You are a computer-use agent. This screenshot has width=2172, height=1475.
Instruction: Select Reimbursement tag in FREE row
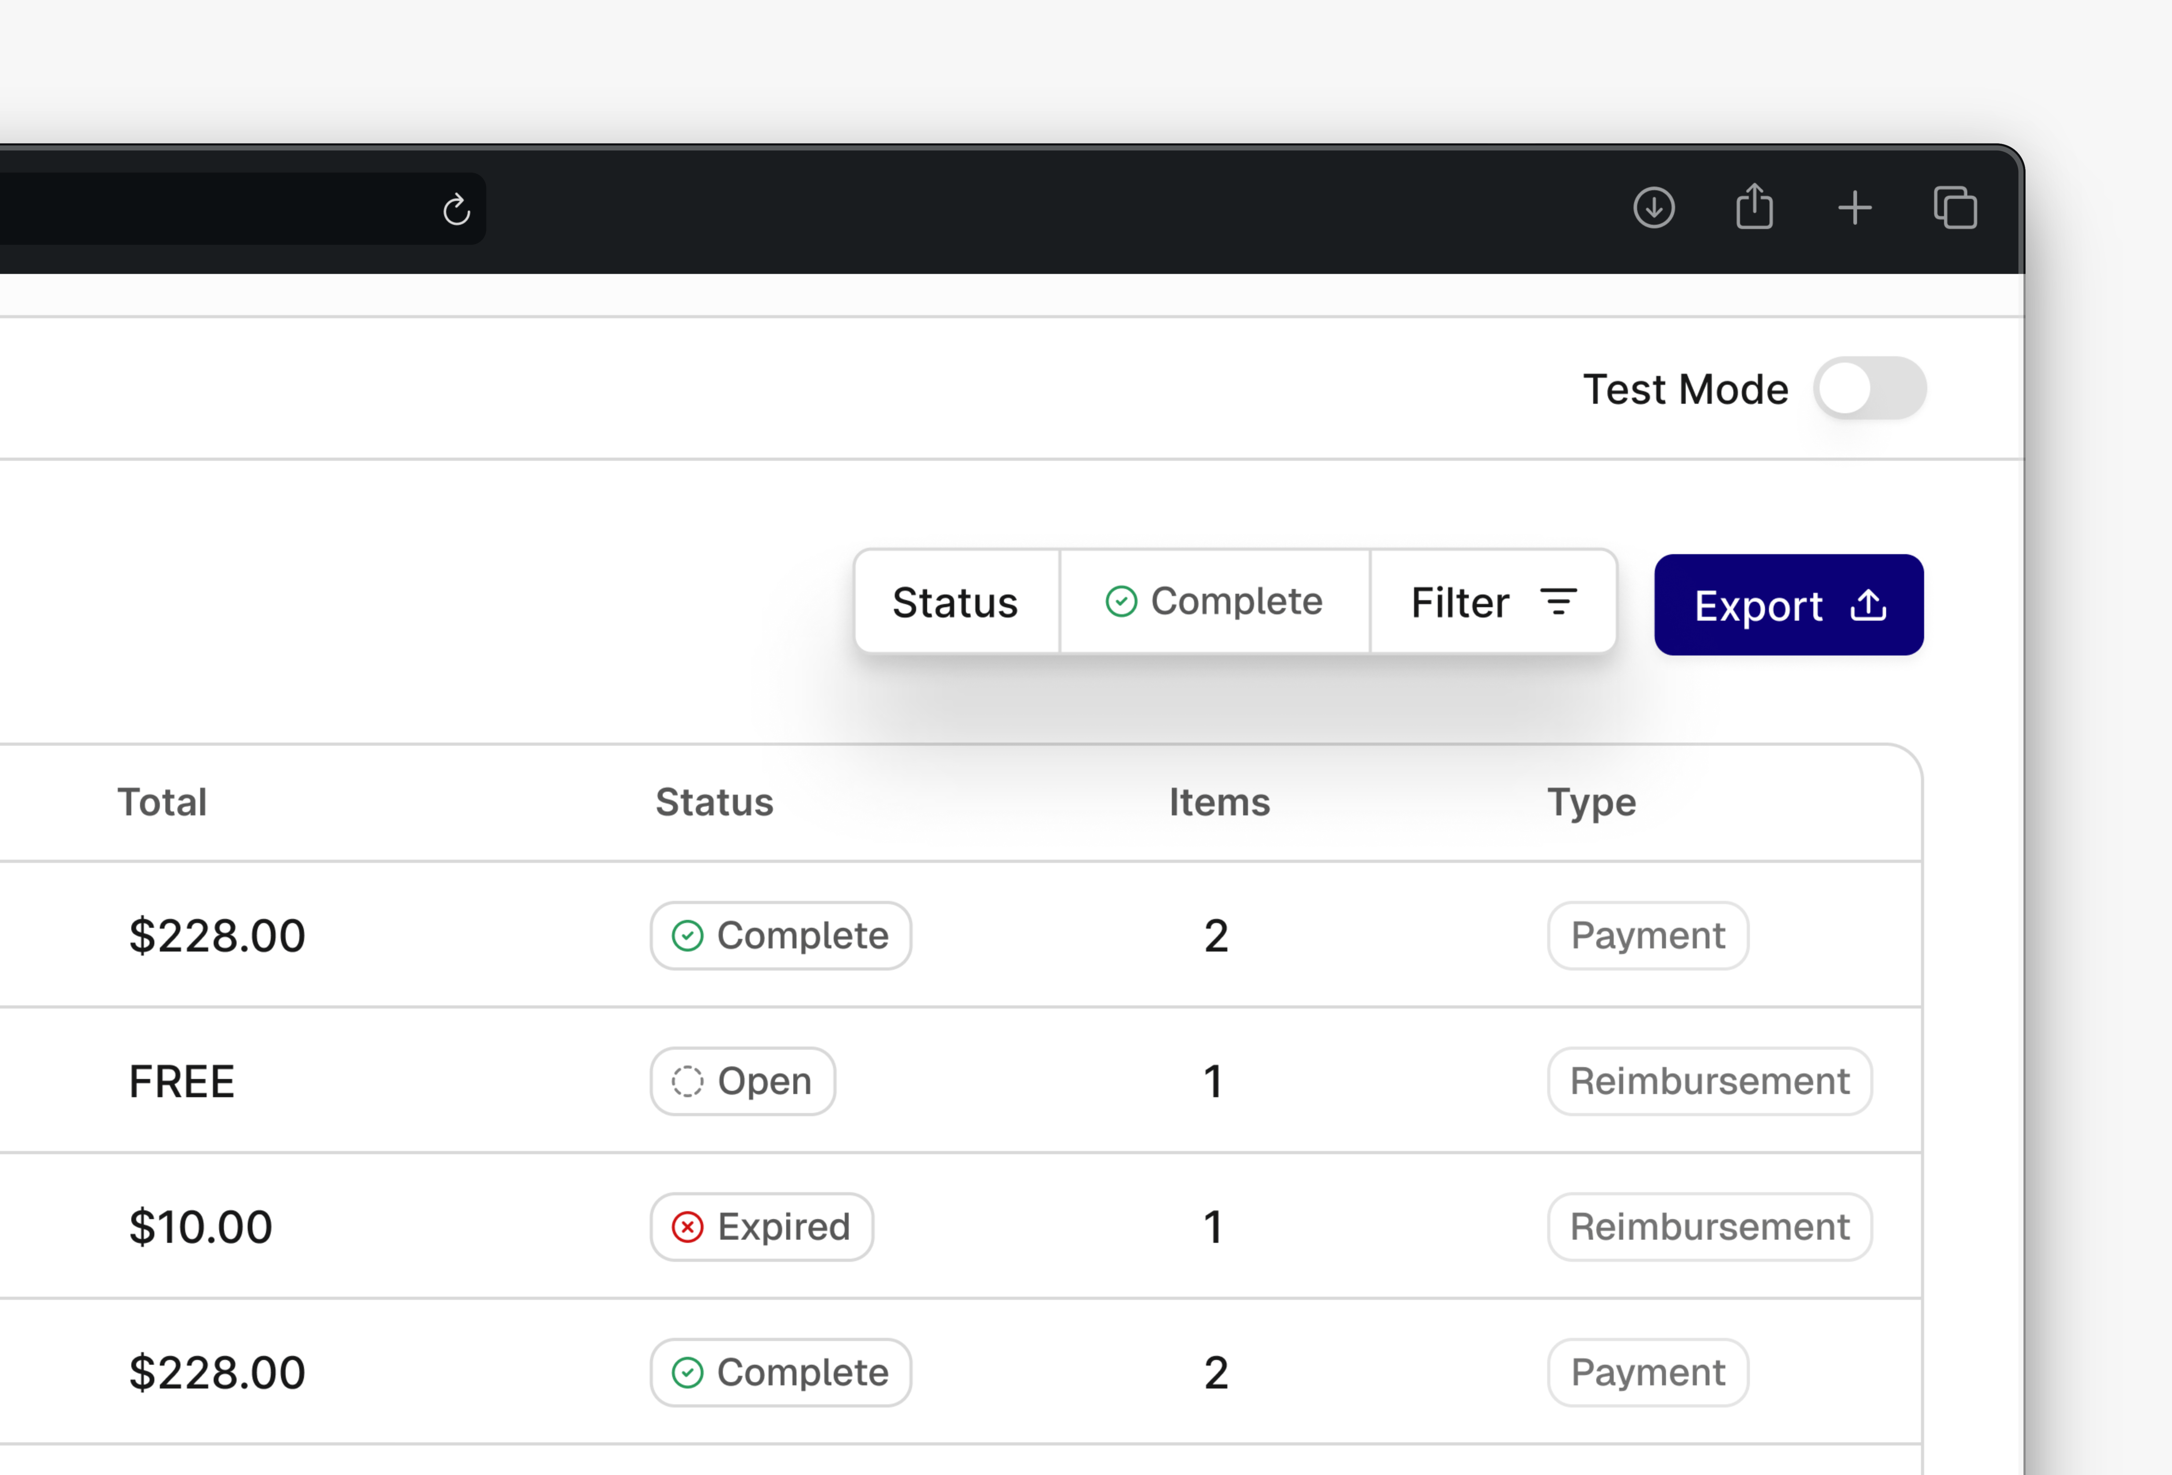click(x=1709, y=1081)
